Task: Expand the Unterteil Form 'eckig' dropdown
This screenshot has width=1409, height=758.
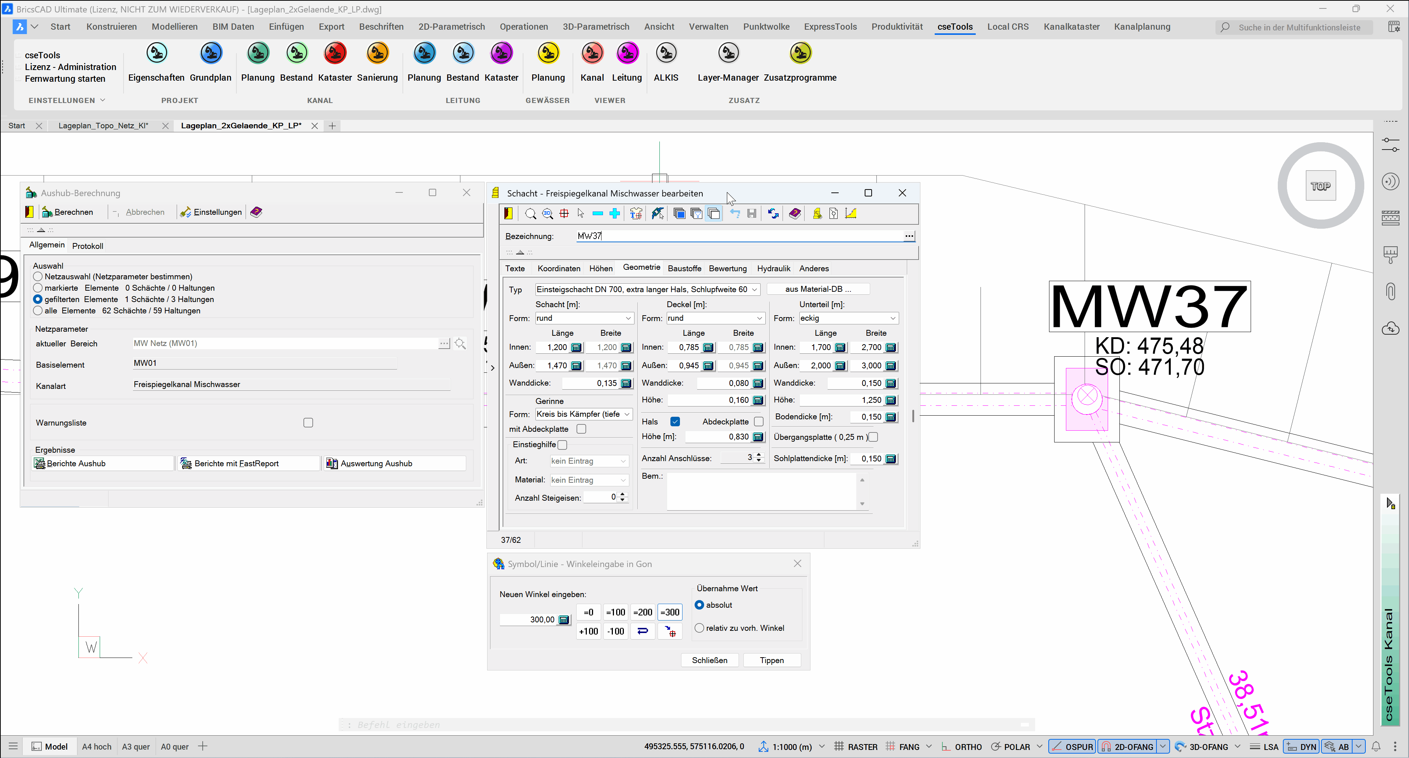Action: [892, 318]
